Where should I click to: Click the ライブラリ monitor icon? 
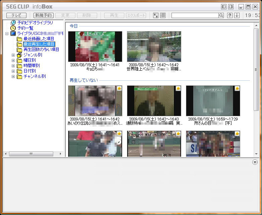tap(13, 33)
